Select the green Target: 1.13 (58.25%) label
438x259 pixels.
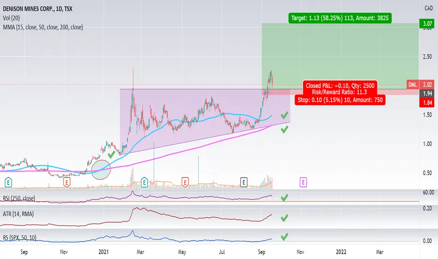[x=340, y=18]
